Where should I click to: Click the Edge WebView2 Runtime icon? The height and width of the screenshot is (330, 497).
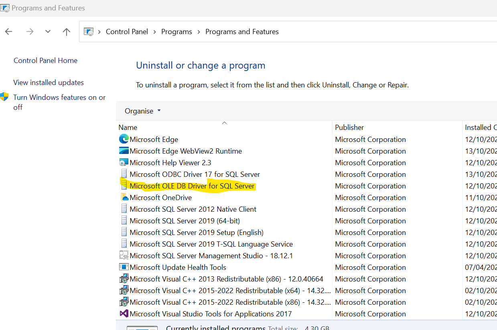124,151
